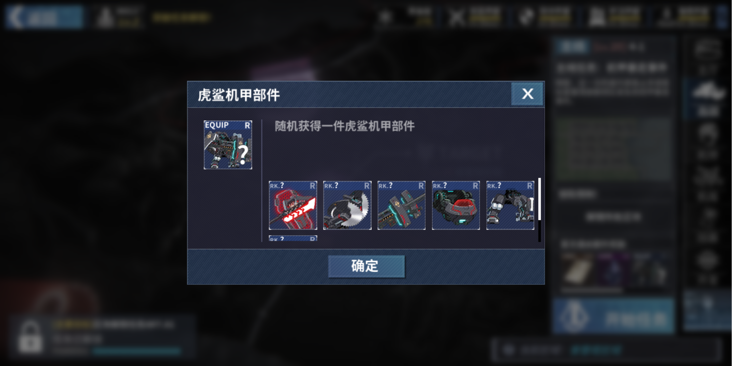Screen dimensions: 732x366
Task: Click the 随机获得一件虎鲨机甲部件 description text
Action: [x=345, y=126]
